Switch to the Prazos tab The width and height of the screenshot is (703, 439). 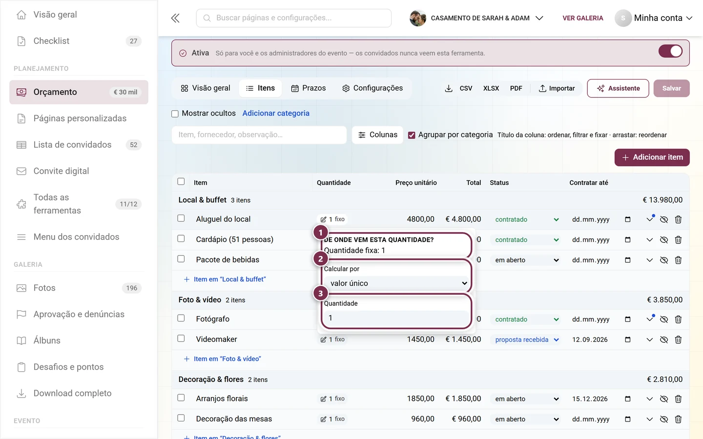click(x=309, y=88)
